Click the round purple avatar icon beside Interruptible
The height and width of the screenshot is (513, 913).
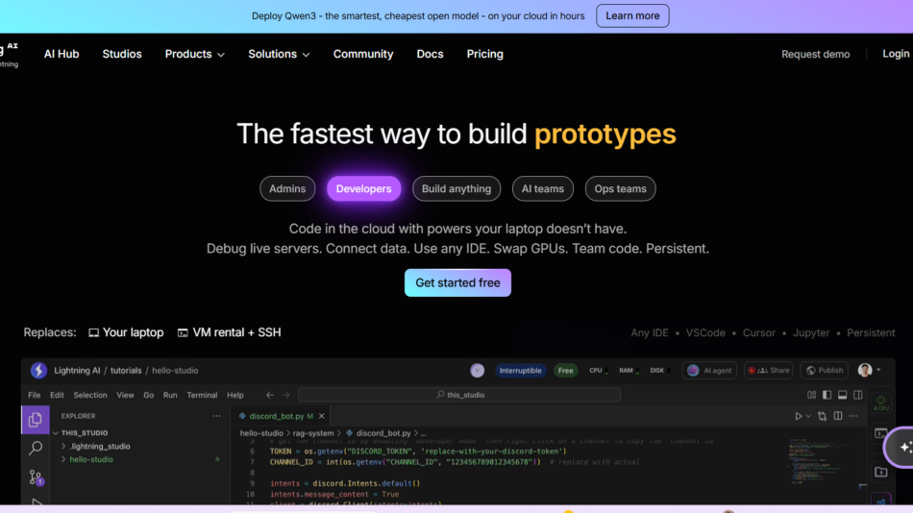pos(477,370)
